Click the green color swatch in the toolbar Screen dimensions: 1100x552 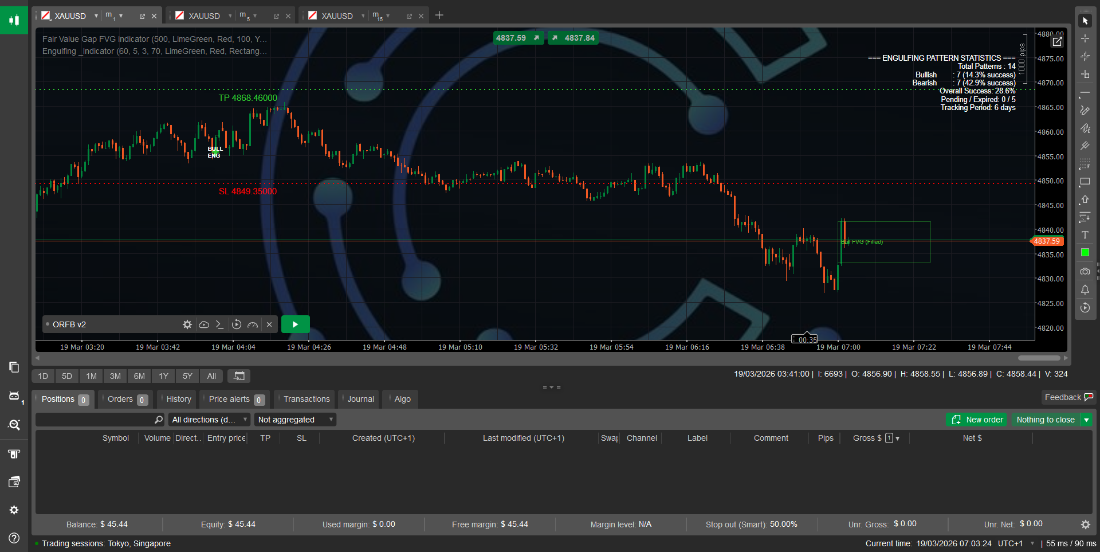[x=1085, y=252]
